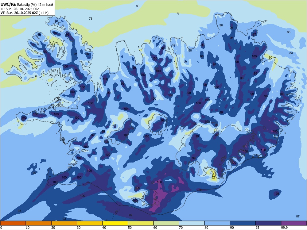Click the 40–50 bright yellow legend swatch

point(115,223)
